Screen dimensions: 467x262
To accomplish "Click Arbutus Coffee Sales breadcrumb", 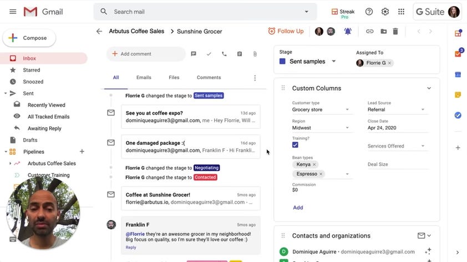I will [136, 31].
